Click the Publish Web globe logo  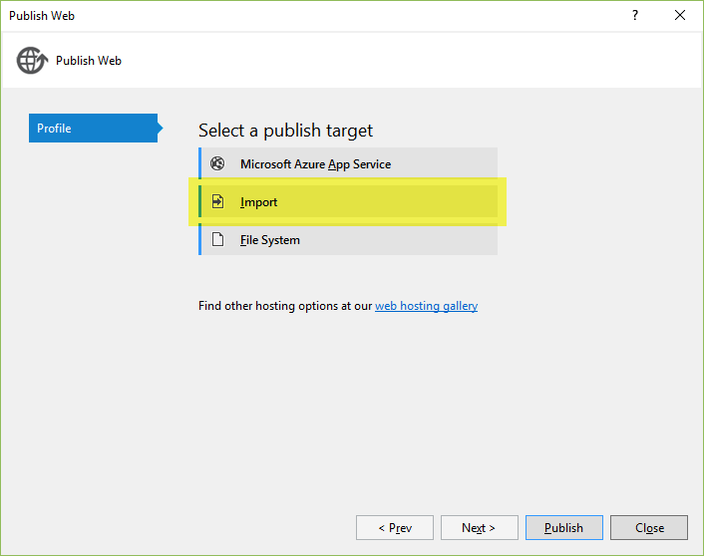point(31,61)
